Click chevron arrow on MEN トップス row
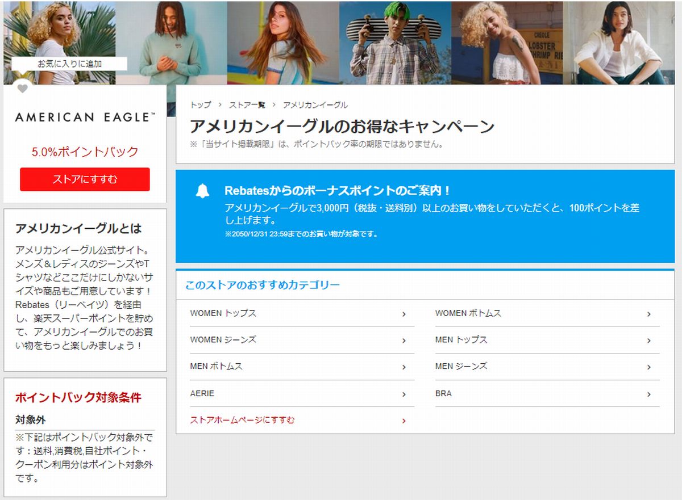This screenshot has height=500, width=682. [x=649, y=341]
